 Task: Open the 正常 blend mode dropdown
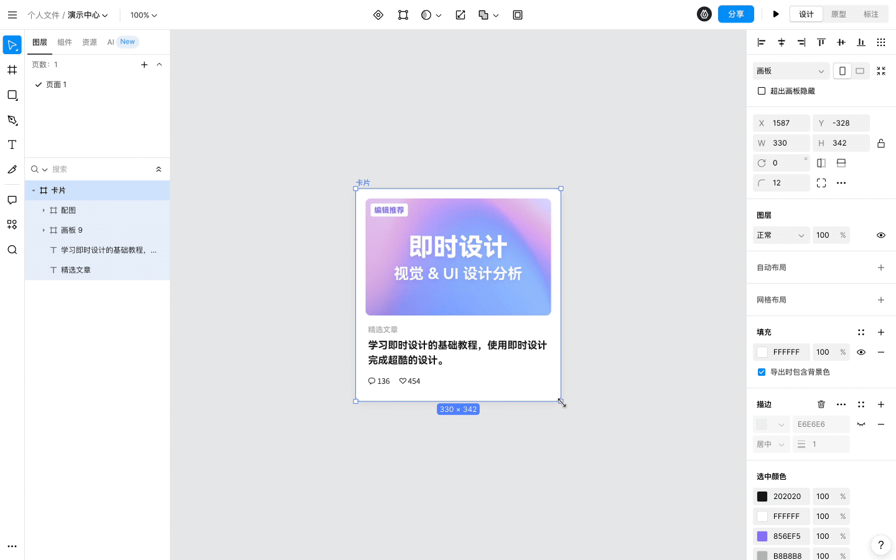tap(781, 235)
